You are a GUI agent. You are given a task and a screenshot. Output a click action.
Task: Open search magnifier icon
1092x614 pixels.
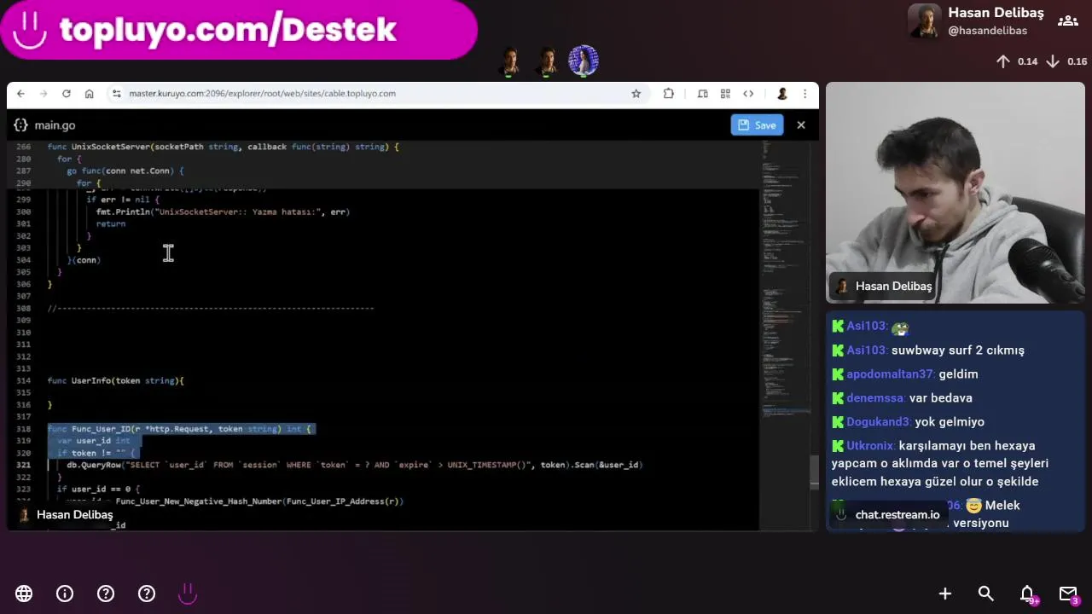coord(986,594)
